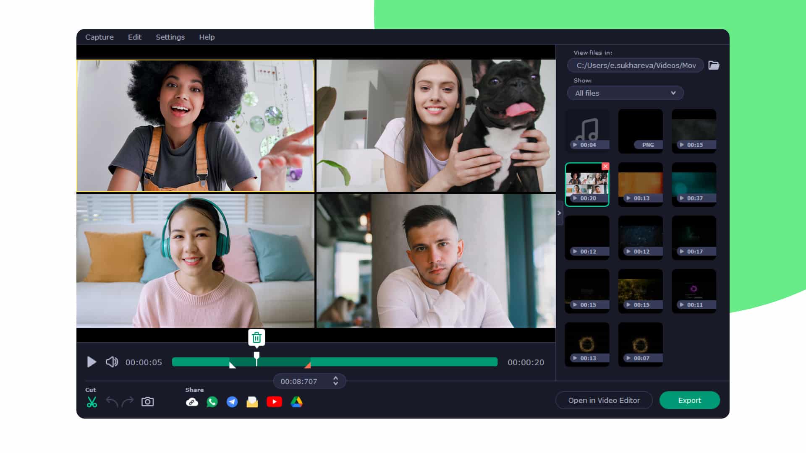
Task: Collapse the file panel arrow
Action: click(x=559, y=213)
